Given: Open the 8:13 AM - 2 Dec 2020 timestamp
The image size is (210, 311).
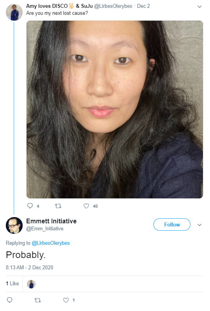Looking at the screenshot, I should pos(29,268).
